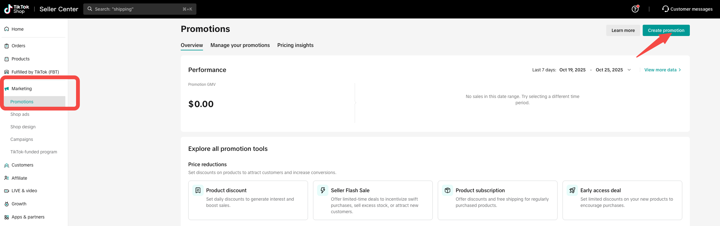
Task: Select the Product discount card icon
Action: [198, 190]
